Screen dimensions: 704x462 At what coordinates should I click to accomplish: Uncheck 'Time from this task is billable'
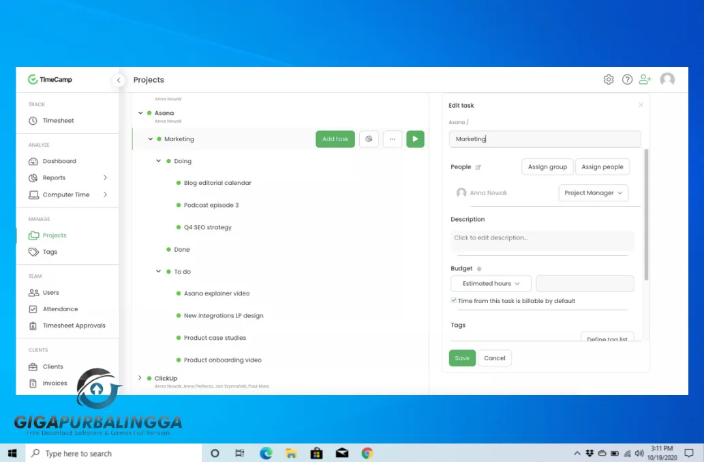coord(453,300)
